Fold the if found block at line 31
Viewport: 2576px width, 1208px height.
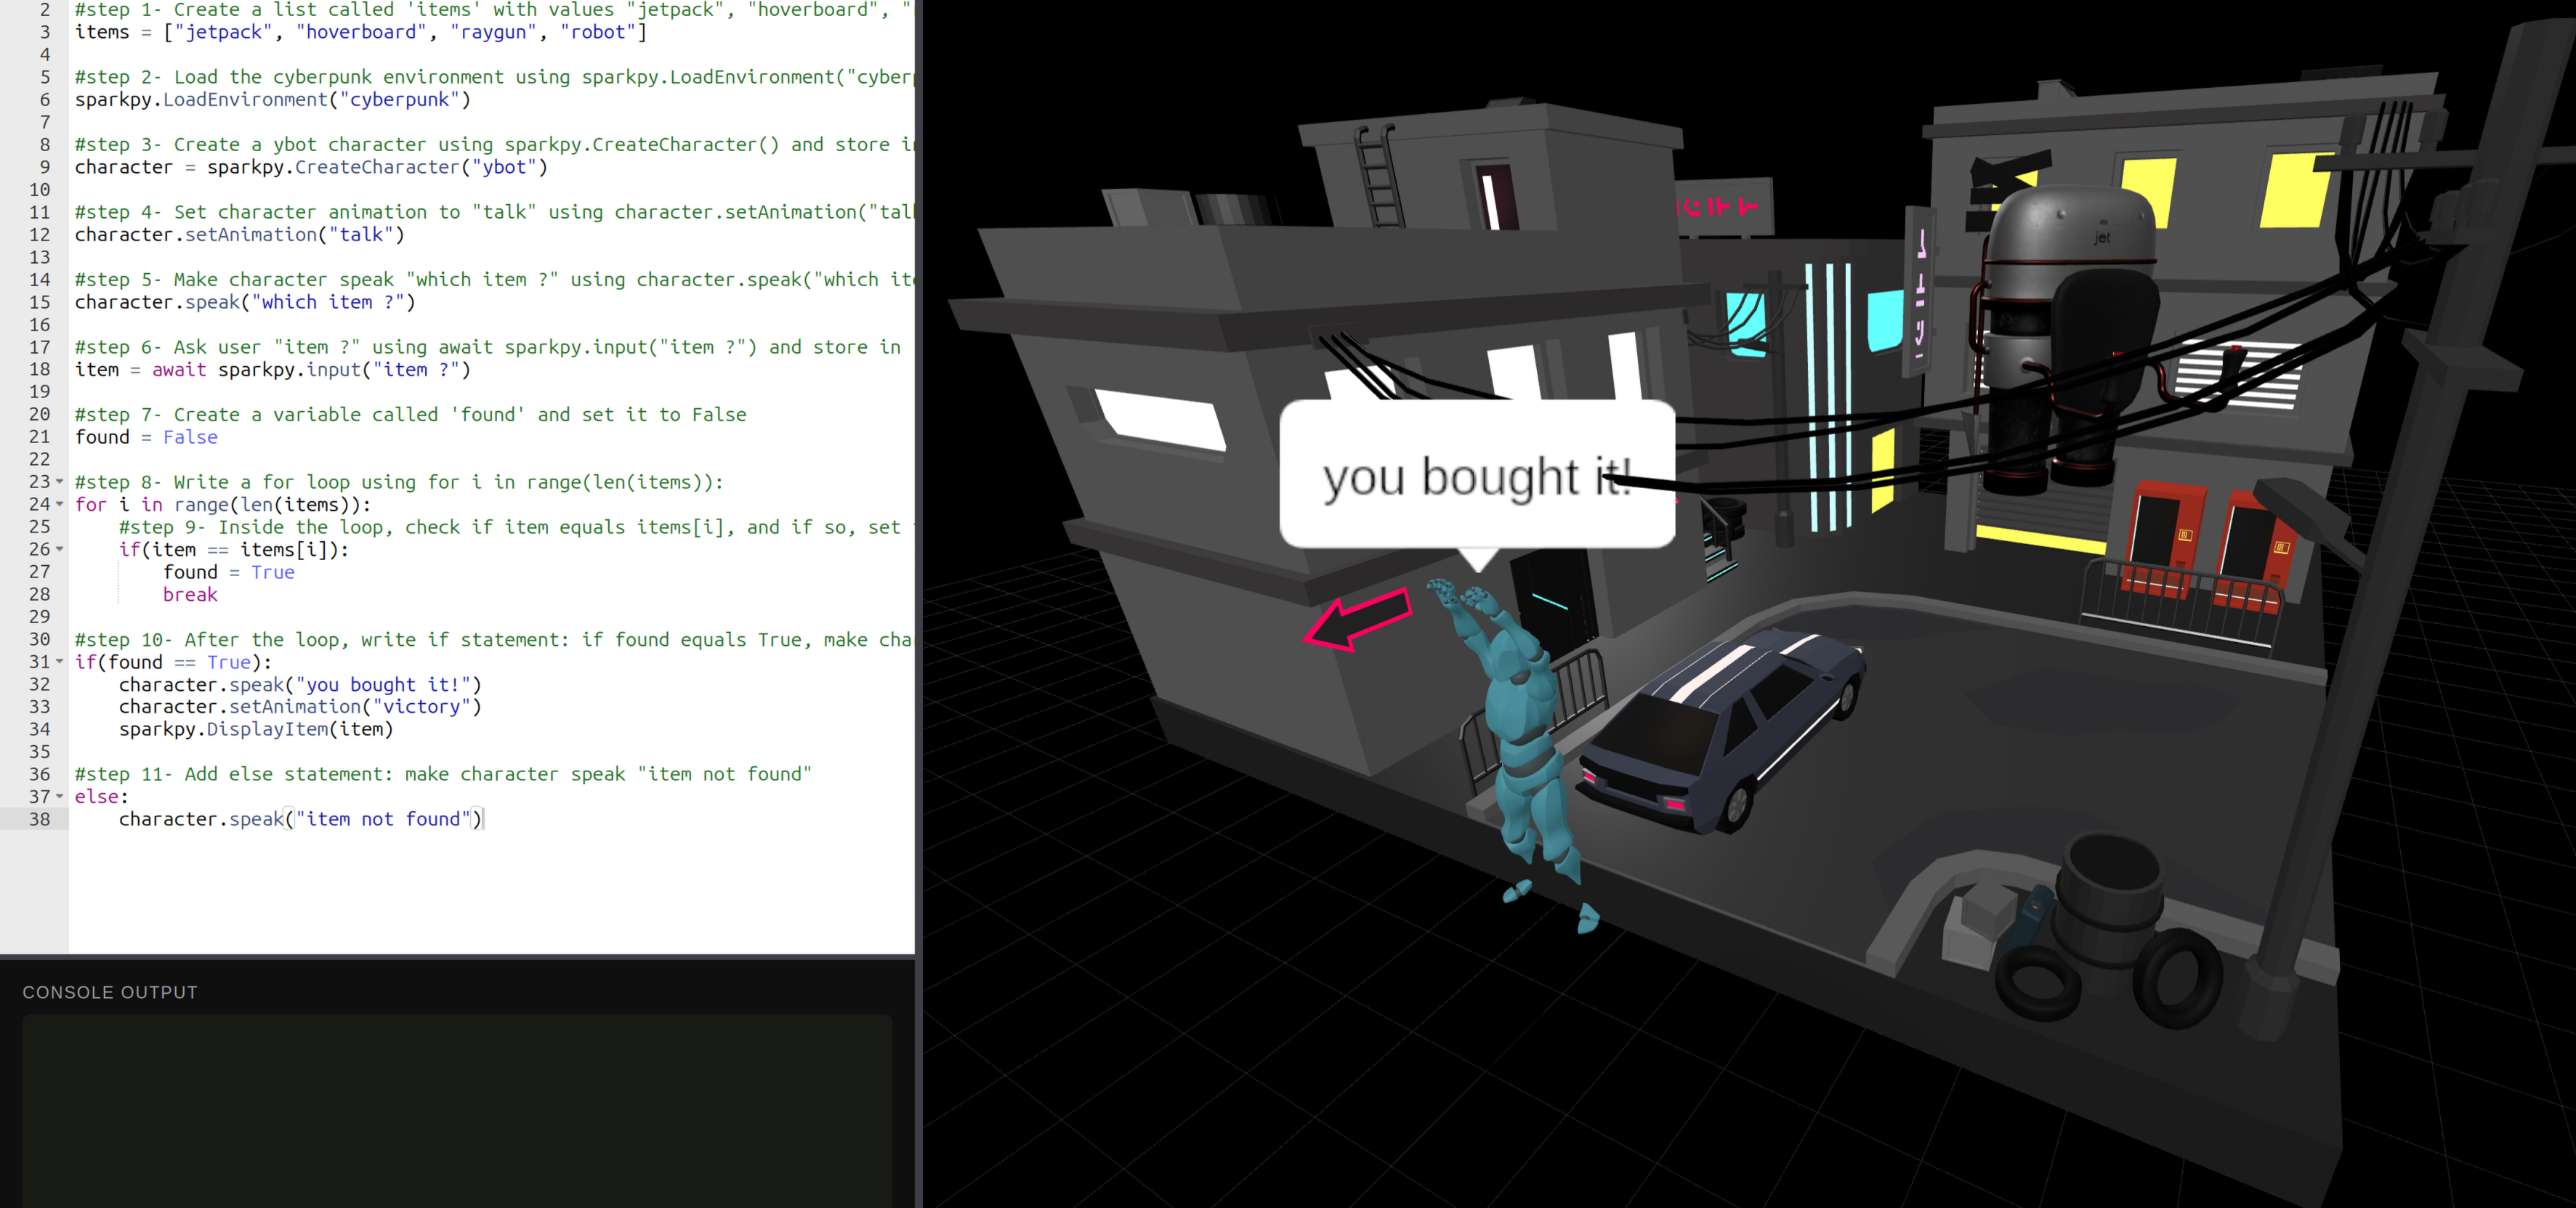point(59,662)
